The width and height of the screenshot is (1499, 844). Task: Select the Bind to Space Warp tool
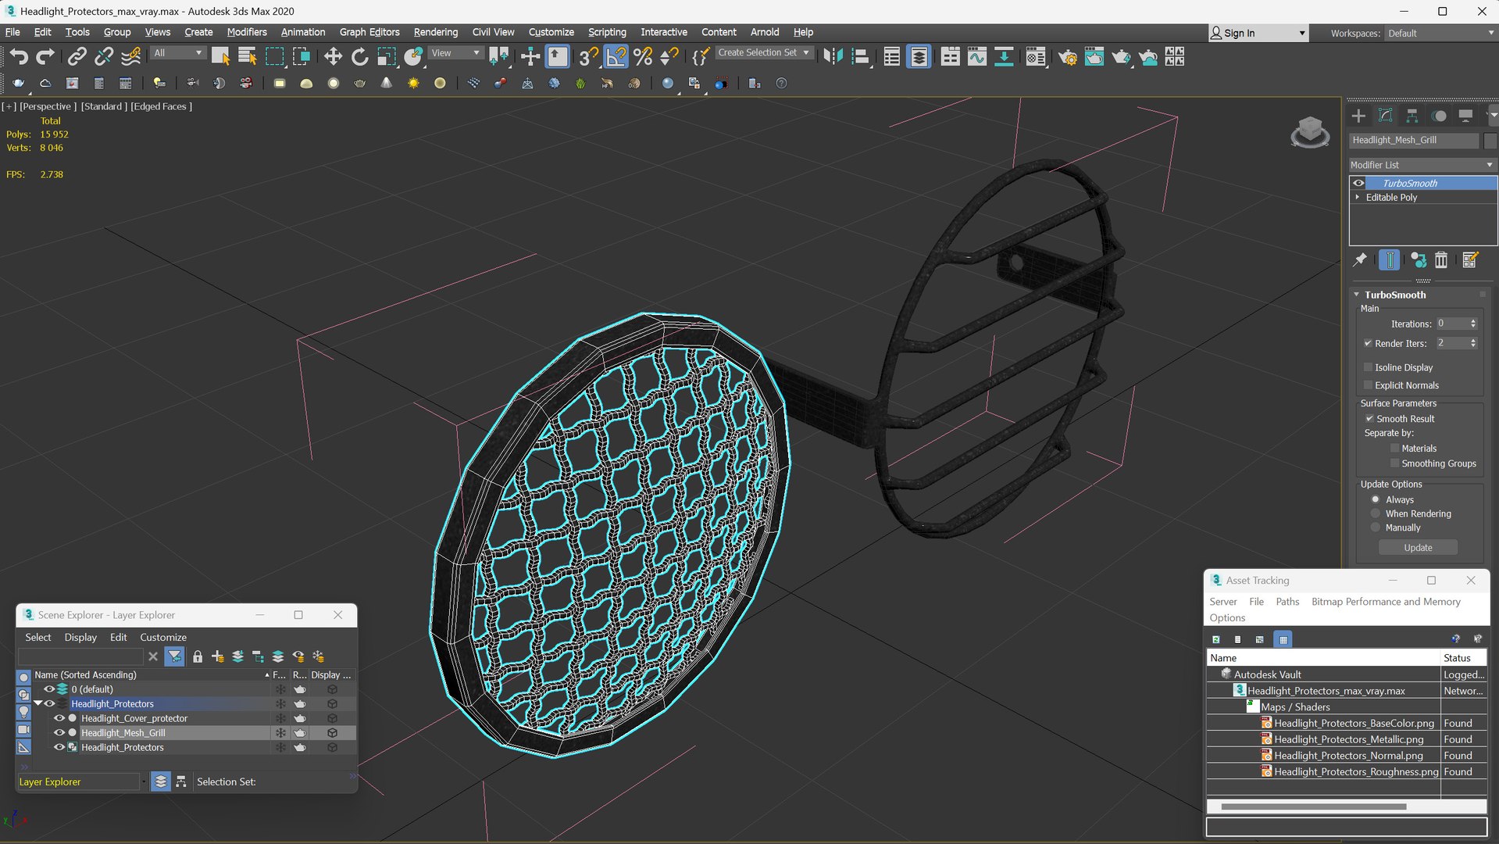pyautogui.click(x=131, y=56)
